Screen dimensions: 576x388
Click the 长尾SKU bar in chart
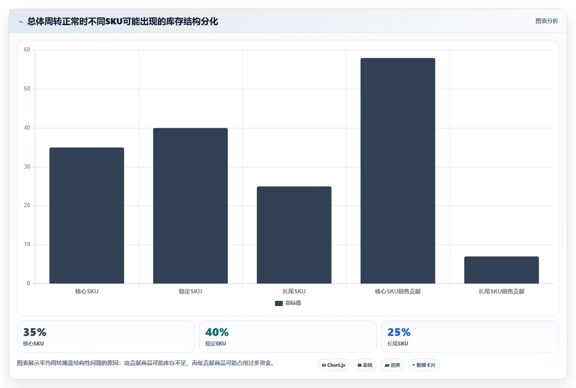click(x=294, y=235)
